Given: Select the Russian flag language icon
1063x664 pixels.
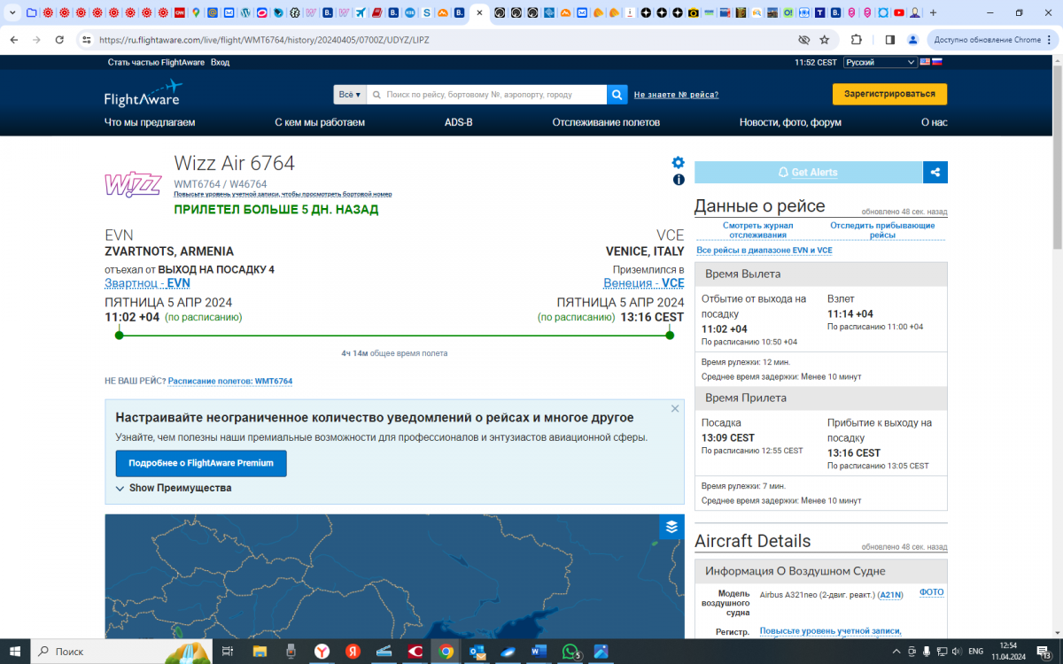Looking at the screenshot, I should point(937,62).
